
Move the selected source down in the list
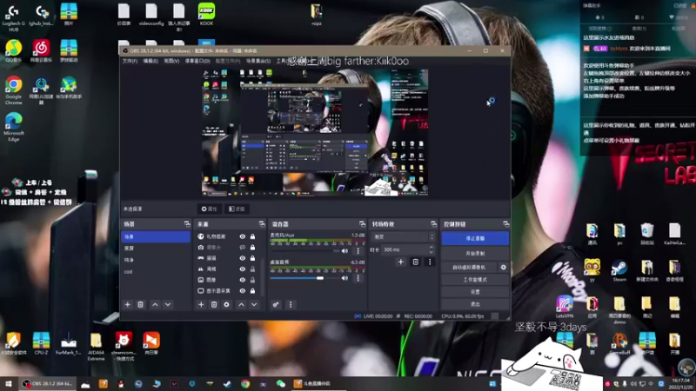254,305
